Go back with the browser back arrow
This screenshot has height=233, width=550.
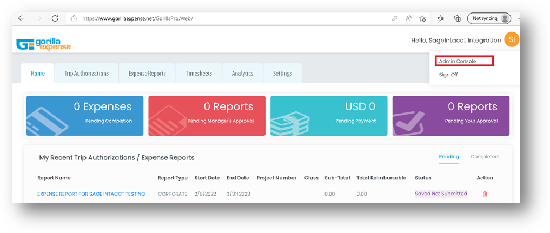[x=22, y=18]
